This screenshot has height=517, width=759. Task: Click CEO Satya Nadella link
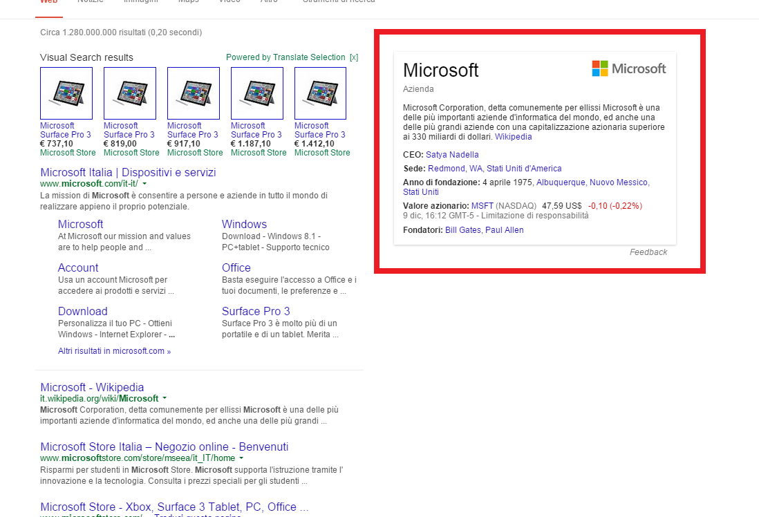[452, 154]
